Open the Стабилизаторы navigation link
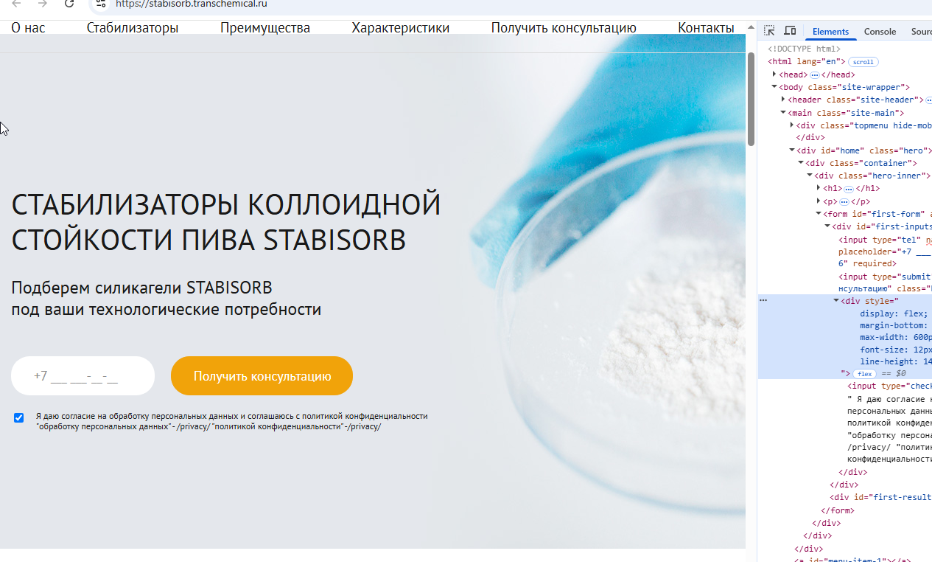 [x=133, y=28]
